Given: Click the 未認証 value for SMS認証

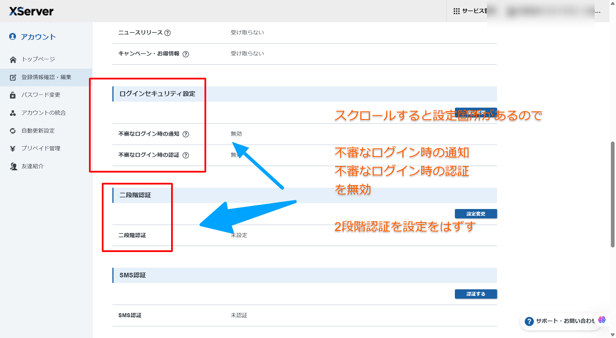Looking at the screenshot, I should point(239,315).
